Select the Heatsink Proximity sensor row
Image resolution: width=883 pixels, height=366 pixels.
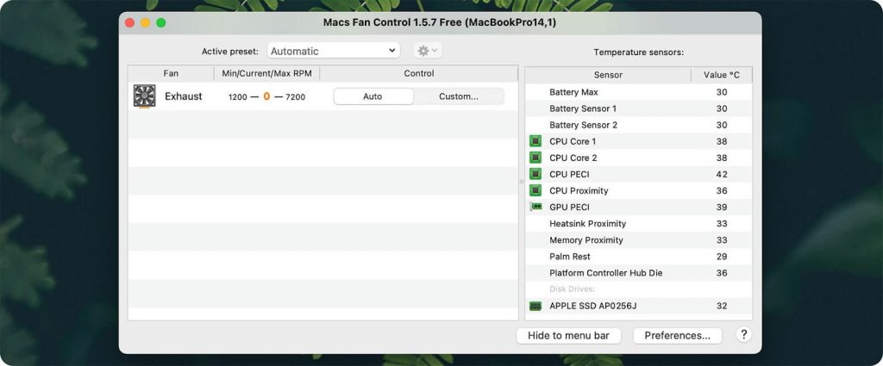639,224
